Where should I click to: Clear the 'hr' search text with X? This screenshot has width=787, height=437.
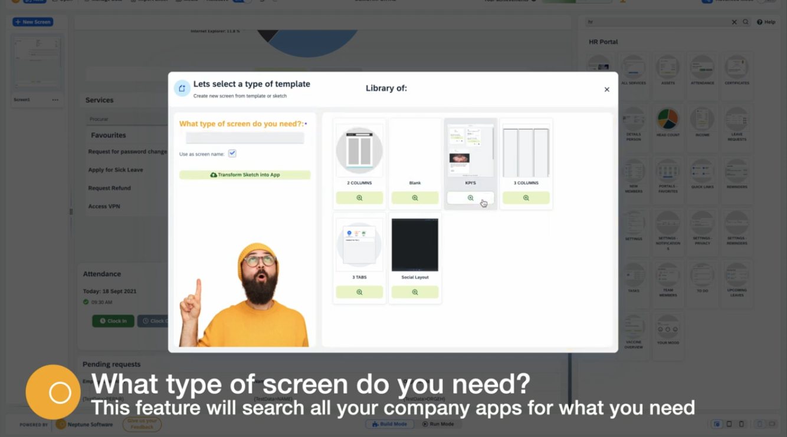point(734,22)
